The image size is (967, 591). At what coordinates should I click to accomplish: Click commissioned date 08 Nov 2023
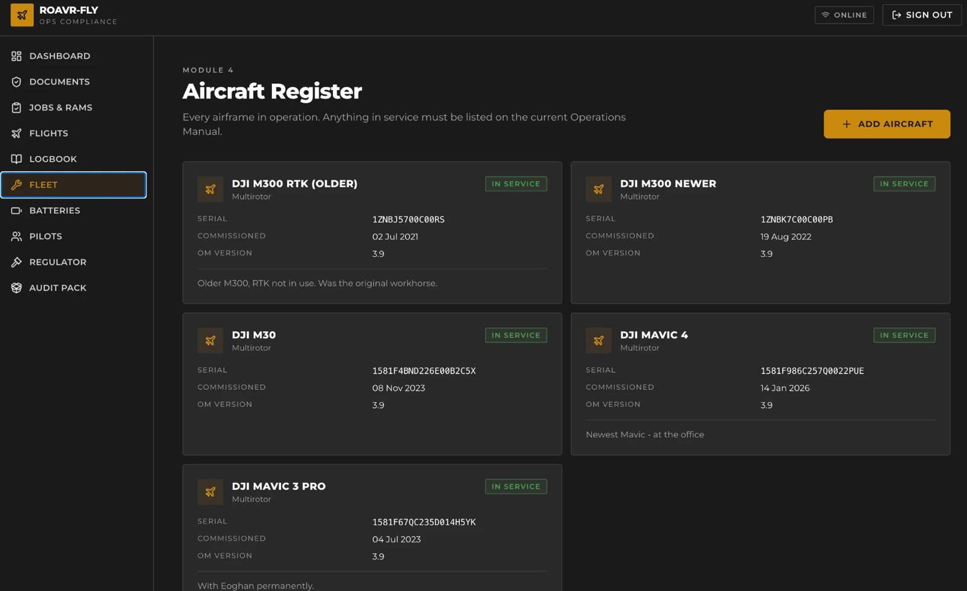tap(398, 388)
